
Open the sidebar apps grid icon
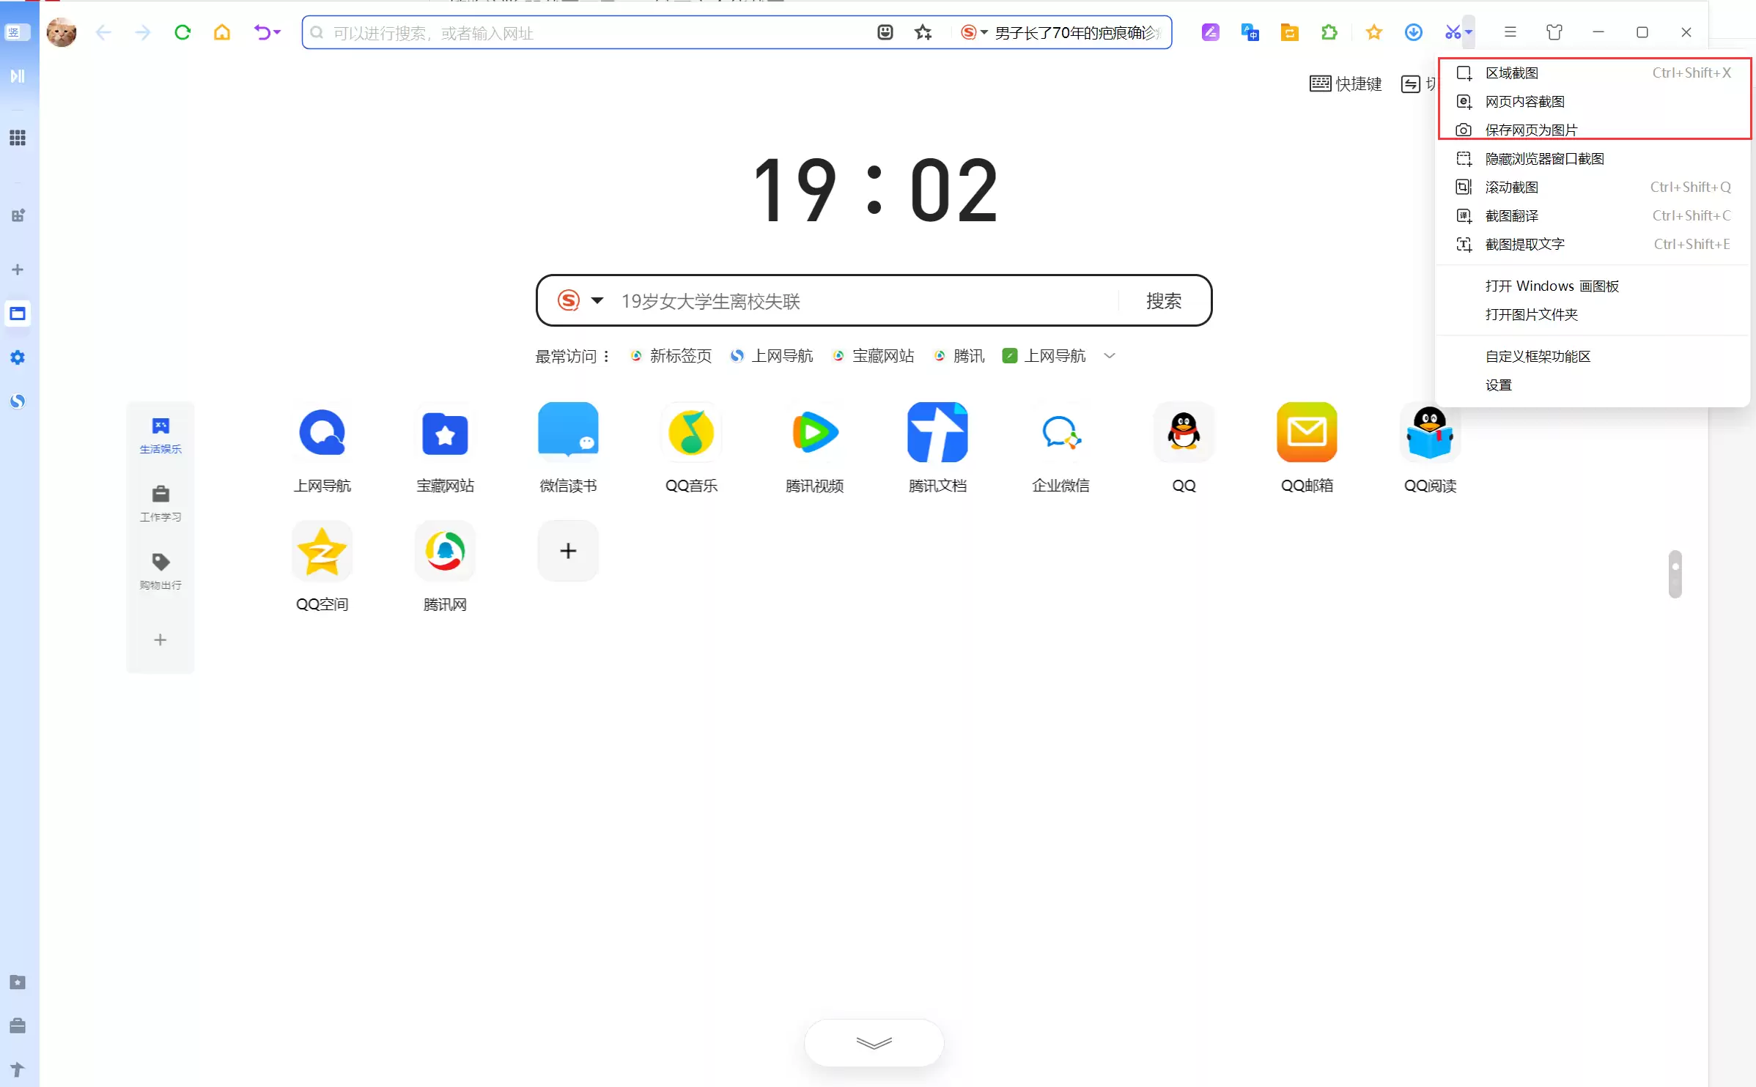tap(18, 138)
